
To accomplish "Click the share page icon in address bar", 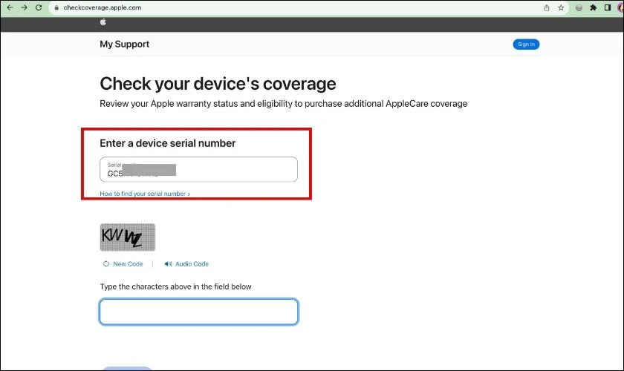I will point(547,7).
